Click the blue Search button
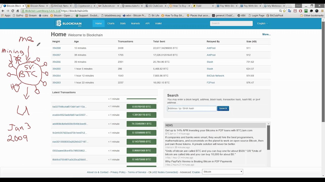 pos(223,108)
